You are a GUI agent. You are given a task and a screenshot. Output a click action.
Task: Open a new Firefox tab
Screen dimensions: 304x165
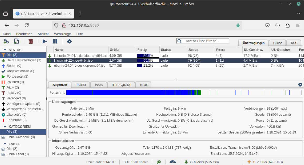pyautogui.click(x=80, y=14)
